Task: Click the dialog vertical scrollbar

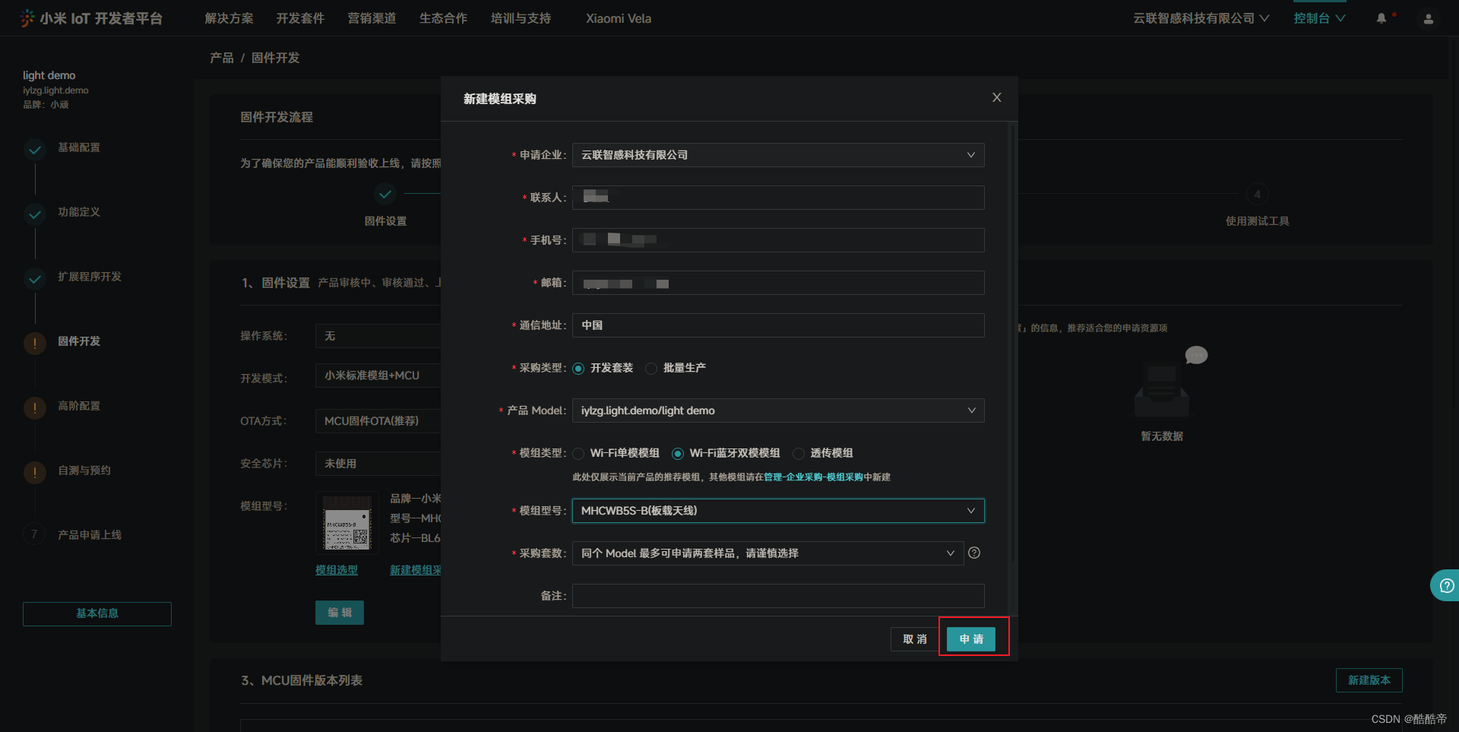Action: [1011, 342]
